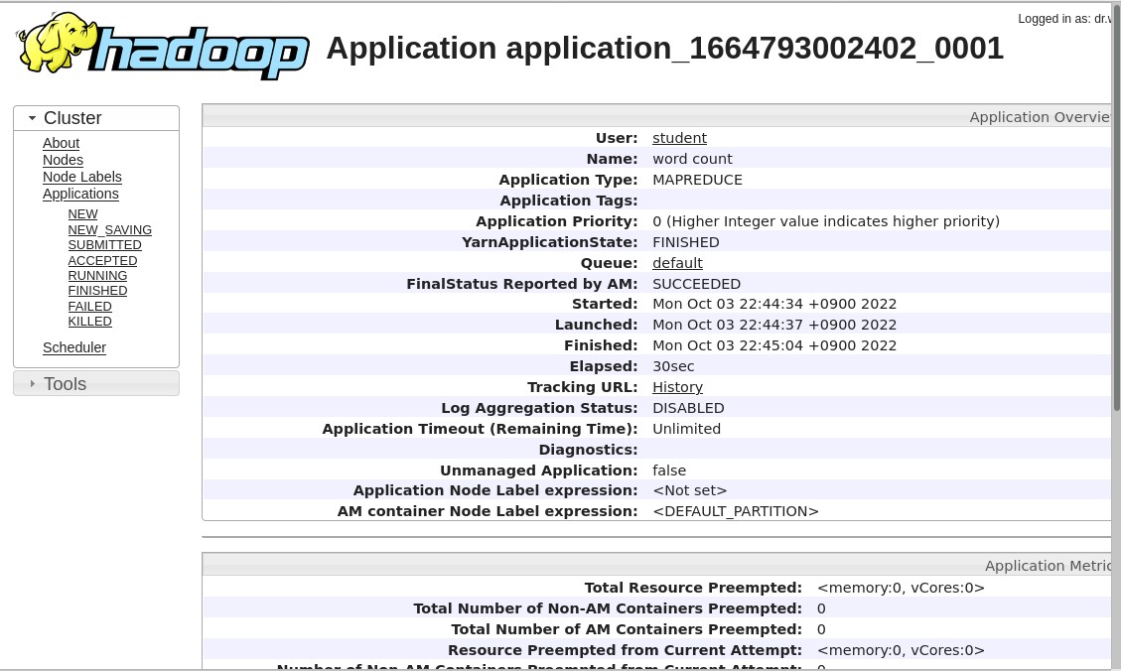Click the 'FinalStatus Reported by AM' label

[522, 284]
